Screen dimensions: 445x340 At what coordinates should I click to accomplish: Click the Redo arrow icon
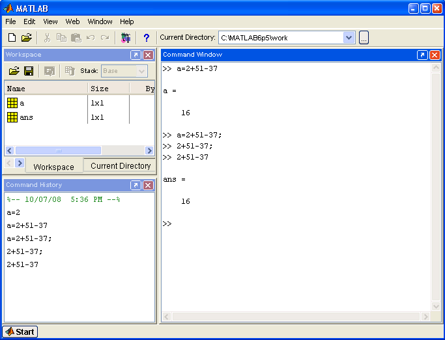click(x=105, y=38)
